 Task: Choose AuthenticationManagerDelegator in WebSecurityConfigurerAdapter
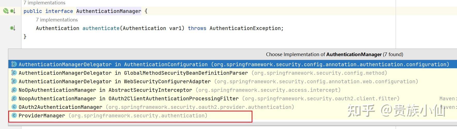click(x=218, y=81)
